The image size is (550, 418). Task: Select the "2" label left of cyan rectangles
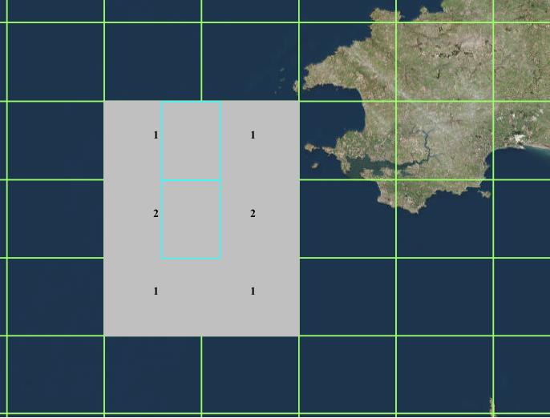coord(156,214)
